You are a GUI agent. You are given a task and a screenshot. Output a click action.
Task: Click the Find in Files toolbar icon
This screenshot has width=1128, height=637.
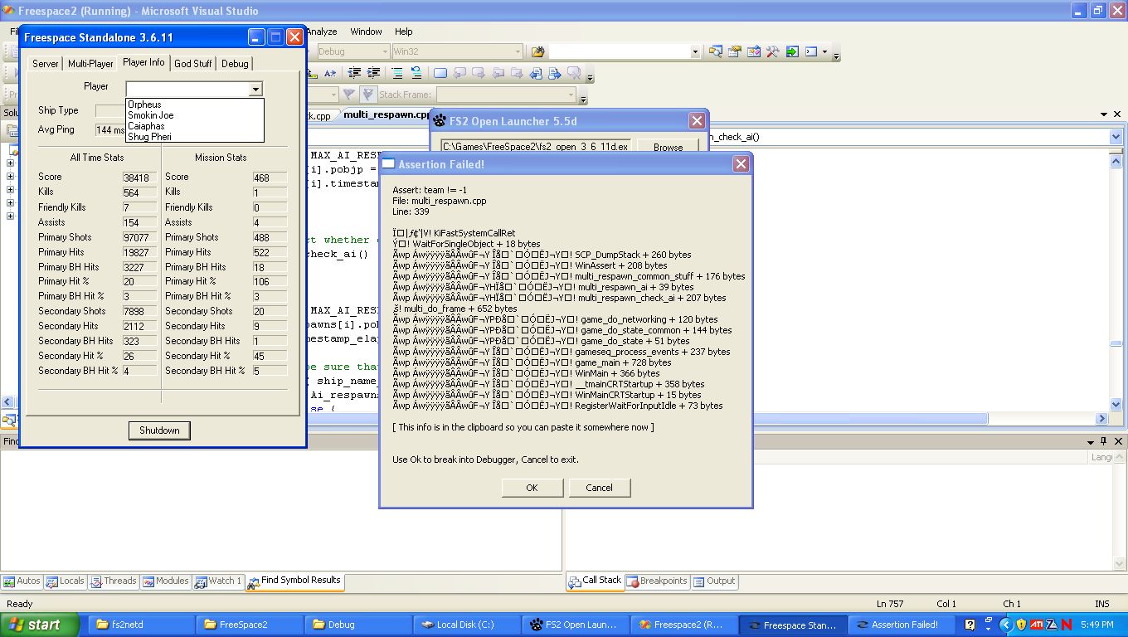pos(537,51)
